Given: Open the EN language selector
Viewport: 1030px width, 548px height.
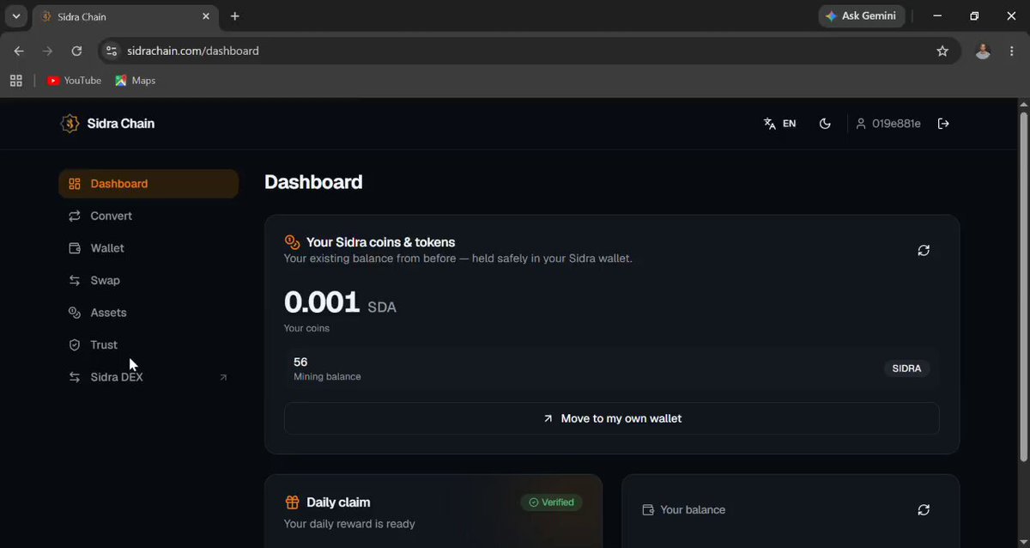Looking at the screenshot, I should [779, 124].
